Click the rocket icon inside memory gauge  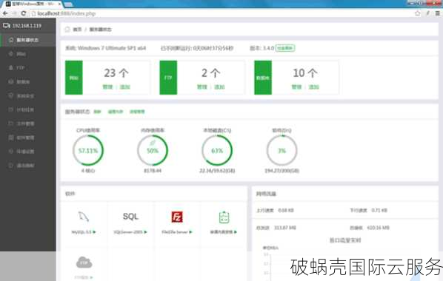click(153, 143)
